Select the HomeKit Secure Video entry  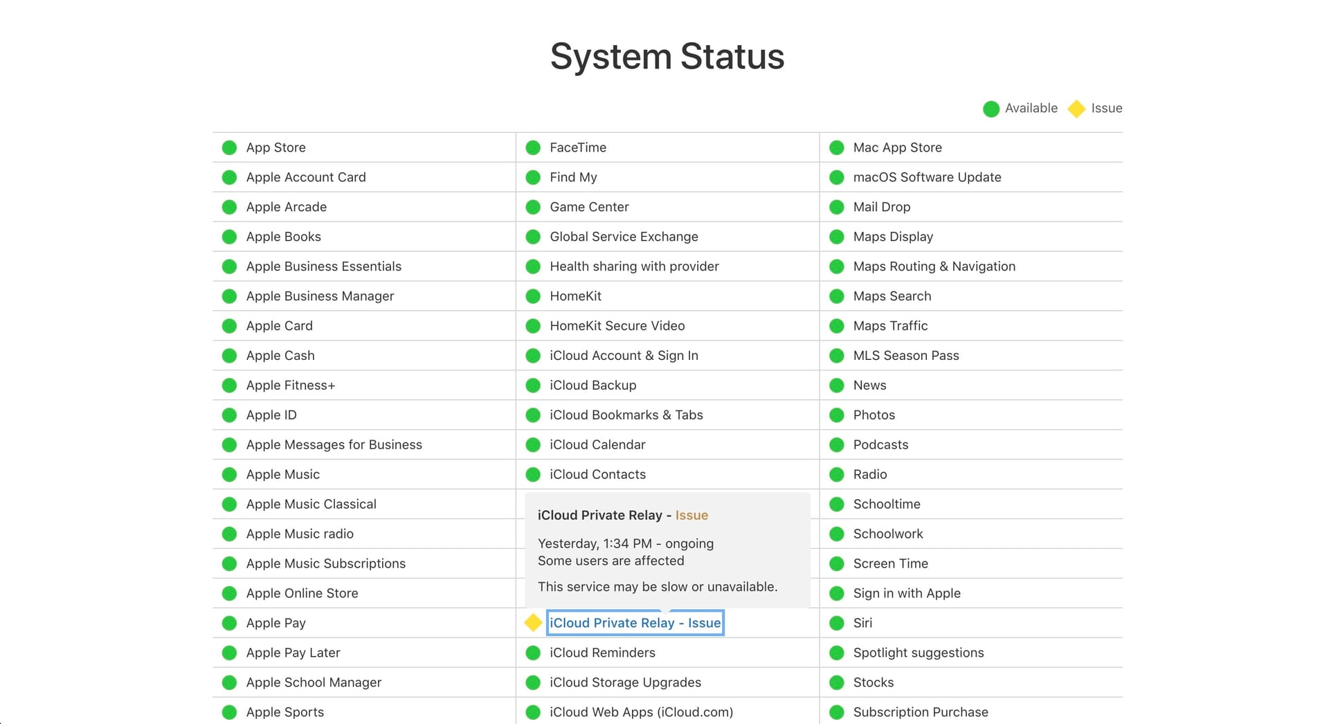pyautogui.click(x=617, y=326)
